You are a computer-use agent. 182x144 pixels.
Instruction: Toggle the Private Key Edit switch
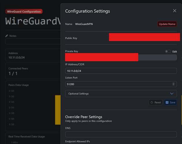coord(168,52)
